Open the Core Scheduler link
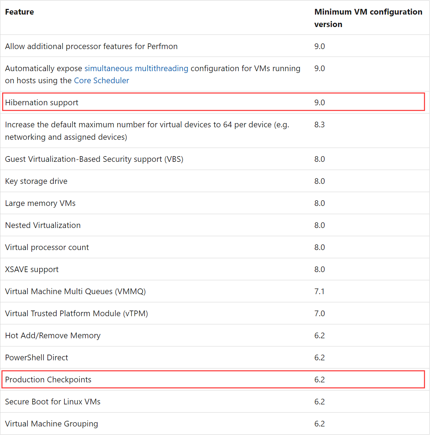This screenshot has height=435, width=430. [101, 80]
